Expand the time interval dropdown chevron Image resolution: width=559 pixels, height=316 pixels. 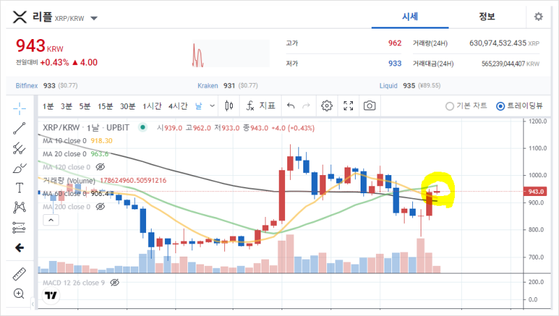(x=212, y=106)
